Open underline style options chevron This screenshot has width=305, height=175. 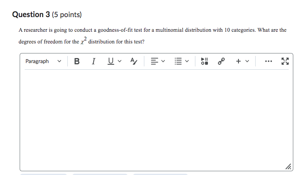pos(120,61)
